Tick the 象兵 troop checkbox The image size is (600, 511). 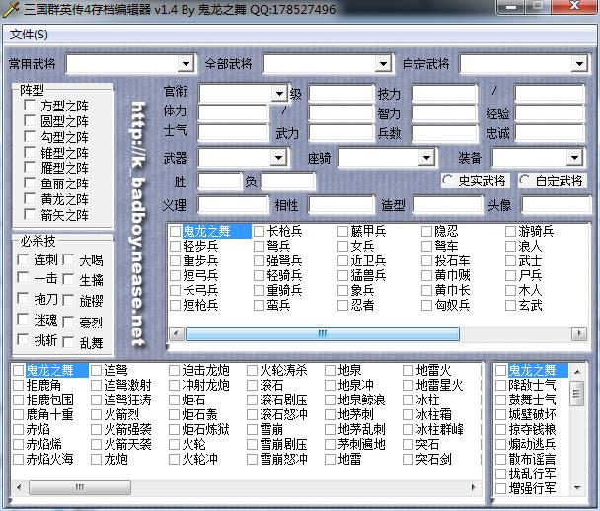point(342,291)
